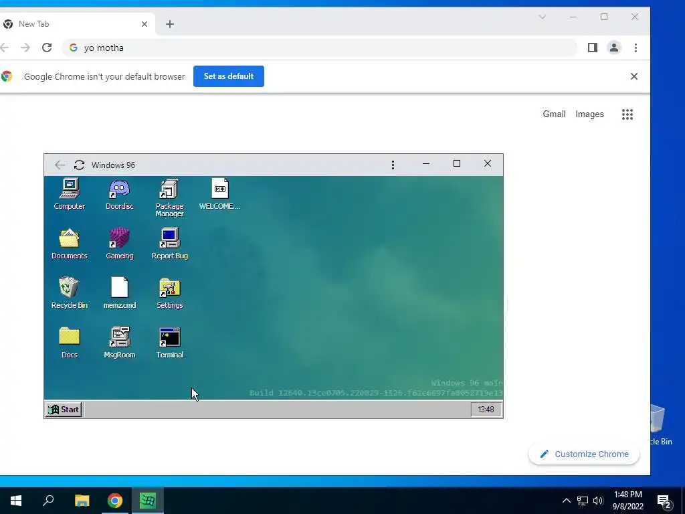
Task: Switch to the Windows 96 taskbar app
Action: click(148, 501)
